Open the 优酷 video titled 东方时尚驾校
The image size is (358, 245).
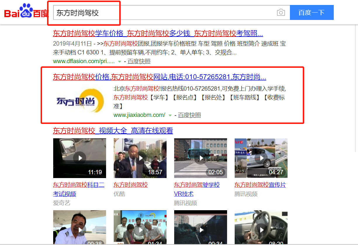[x=131, y=185]
